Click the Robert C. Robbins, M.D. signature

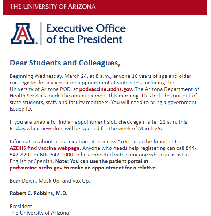(x=39, y=193)
